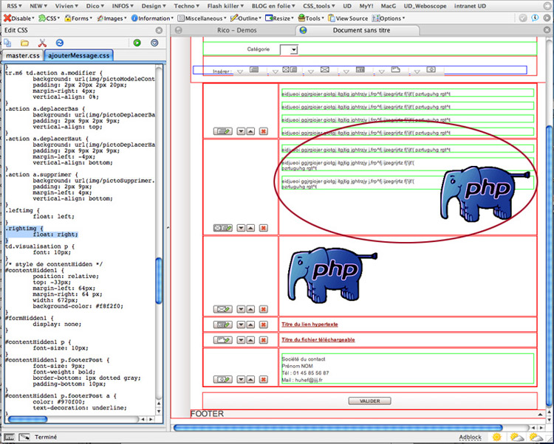Screen dimensions: 554x444
Task: Open the Outline toolbar menu
Action: pos(249,18)
